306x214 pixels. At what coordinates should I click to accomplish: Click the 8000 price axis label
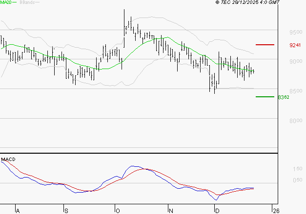pyautogui.click(x=296, y=121)
